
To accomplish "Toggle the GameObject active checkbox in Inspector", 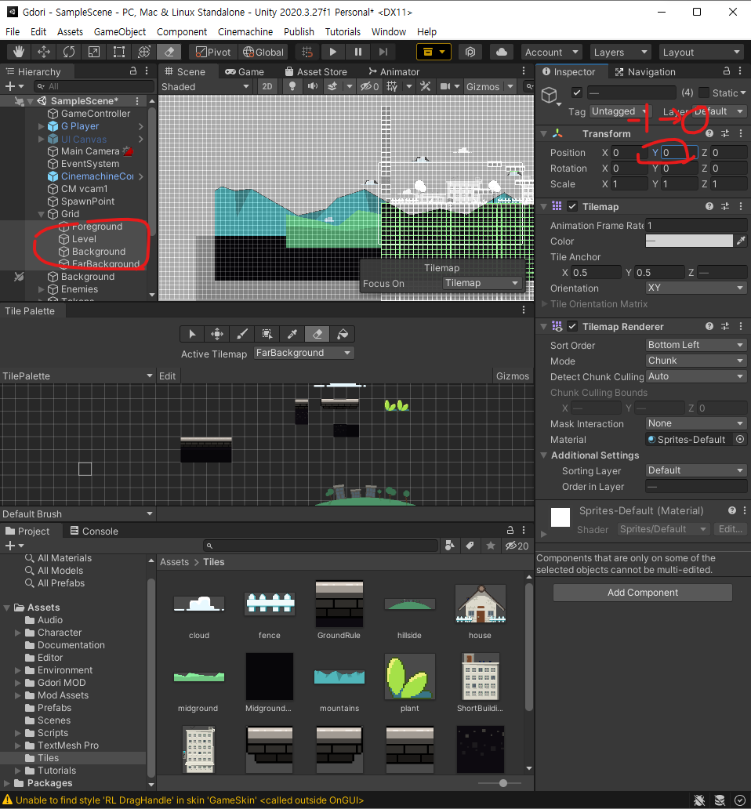I will [x=577, y=93].
